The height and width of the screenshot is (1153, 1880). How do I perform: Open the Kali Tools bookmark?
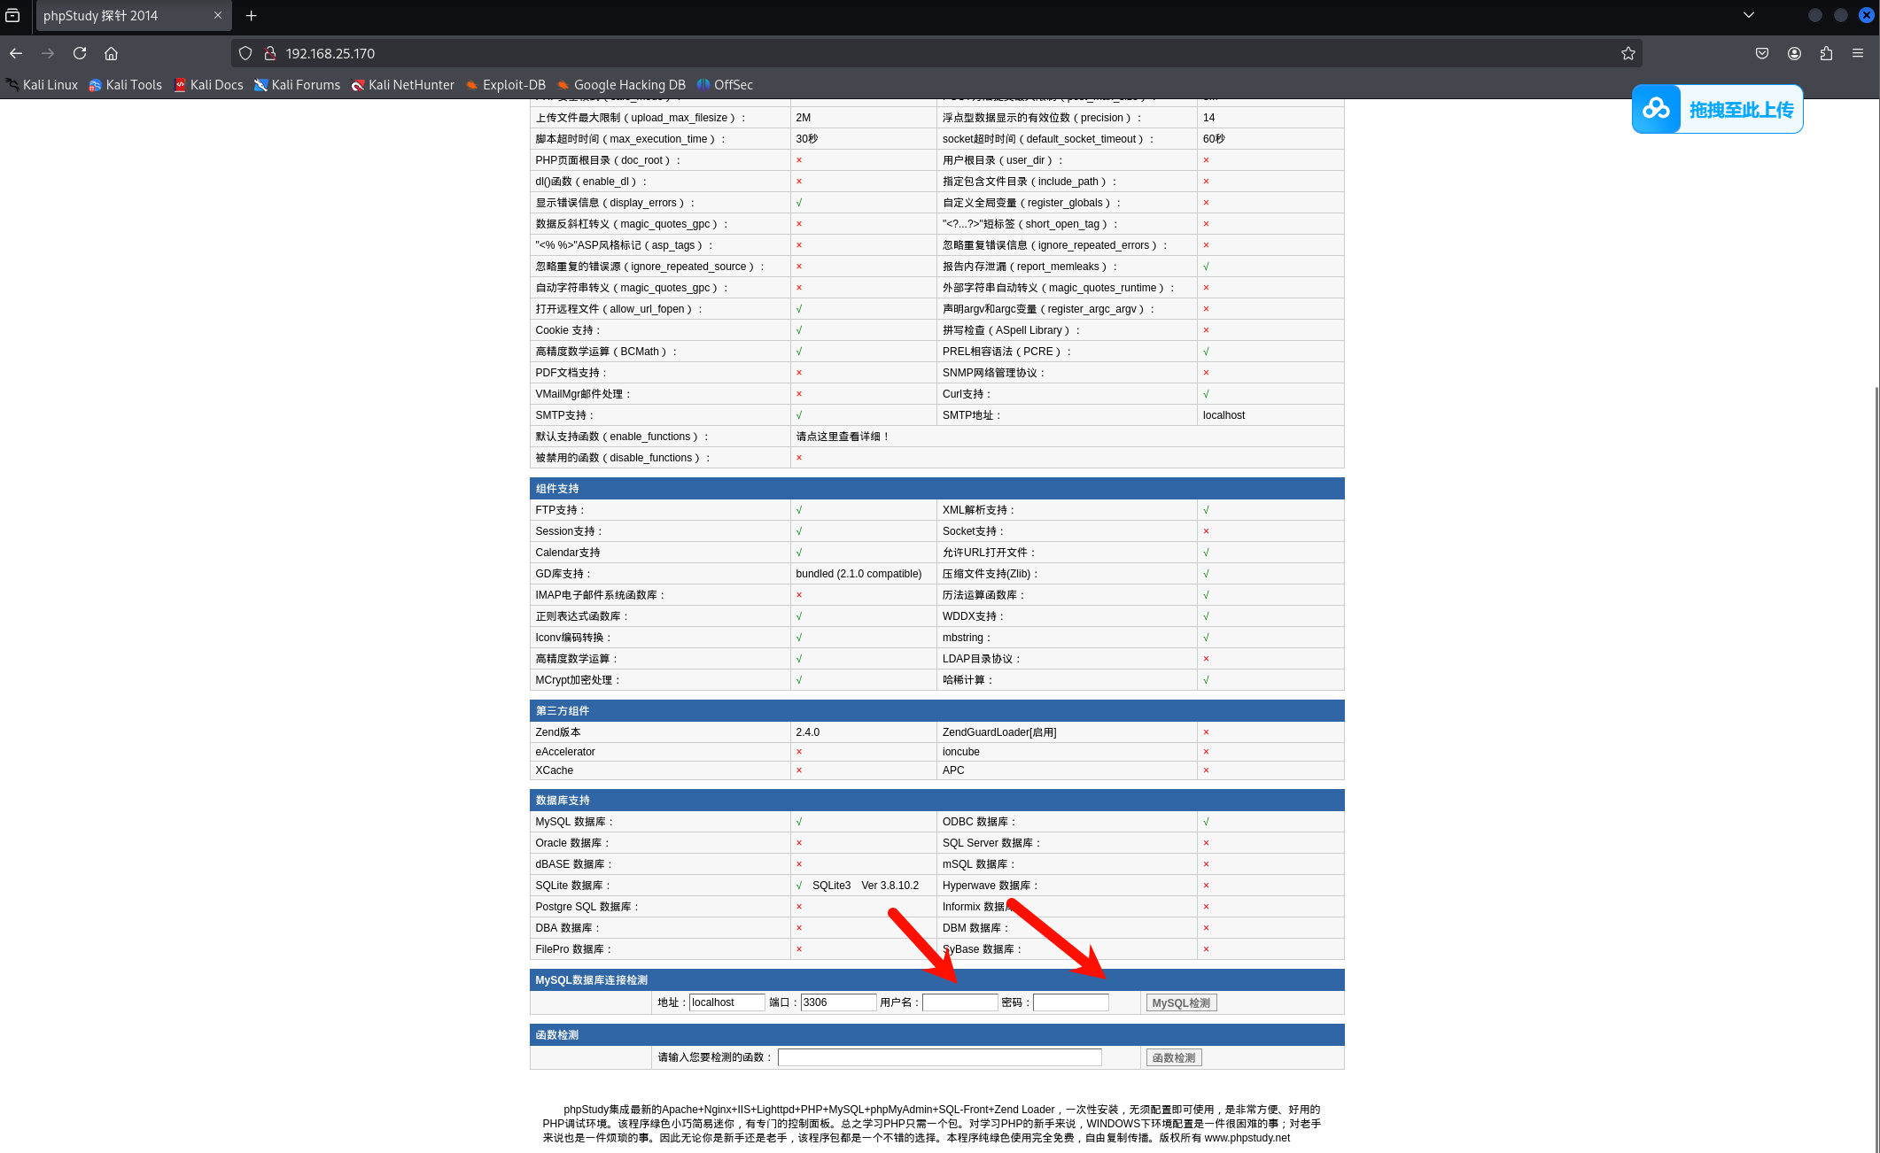click(x=125, y=85)
